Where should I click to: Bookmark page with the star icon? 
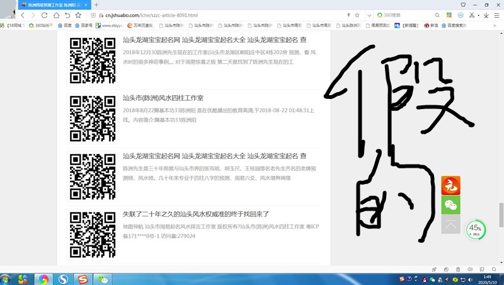point(357,15)
